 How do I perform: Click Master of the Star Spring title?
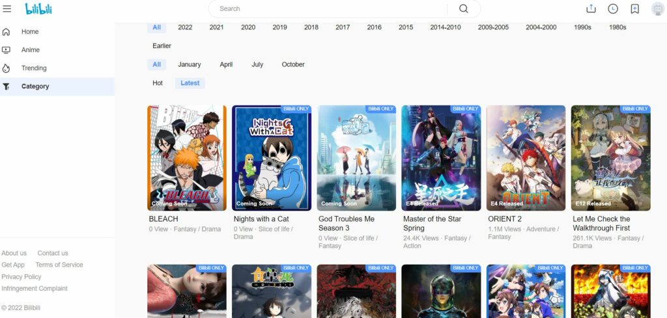point(433,224)
